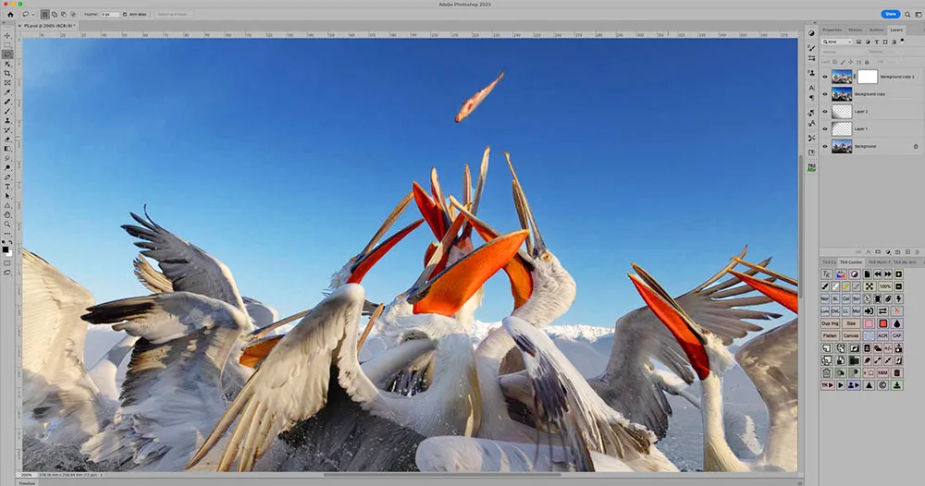Select the Type tool

(x=7, y=186)
